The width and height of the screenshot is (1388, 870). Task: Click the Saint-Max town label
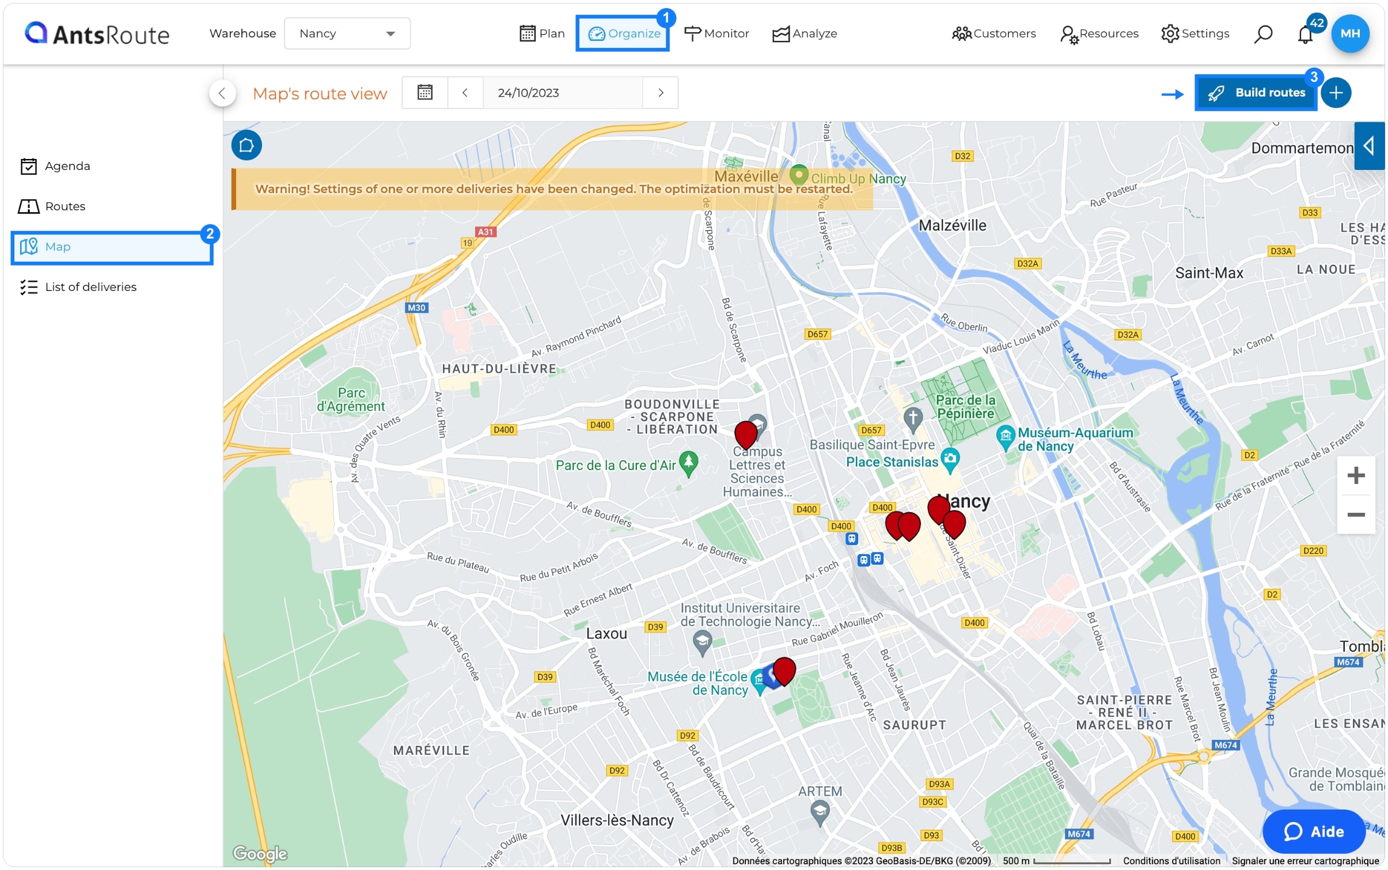pyautogui.click(x=1208, y=273)
